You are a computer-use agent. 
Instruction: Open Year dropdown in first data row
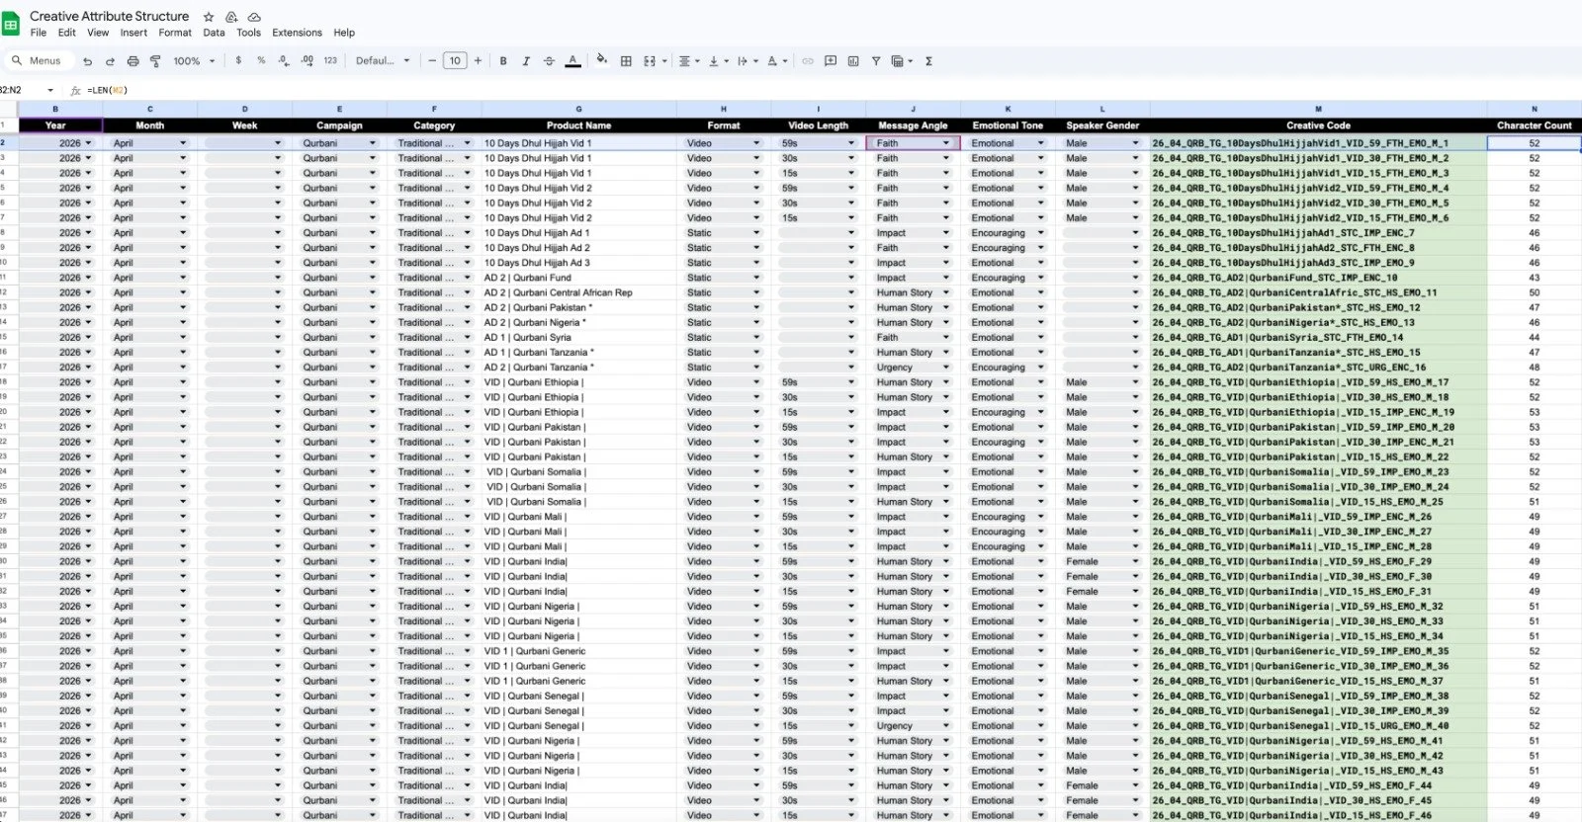88,143
